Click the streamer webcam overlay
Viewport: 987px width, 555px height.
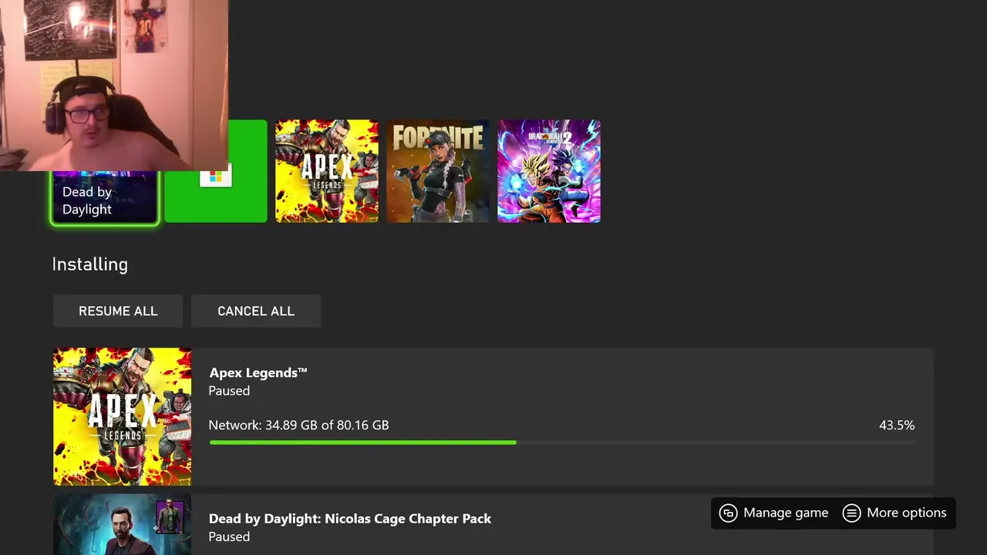[x=114, y=85]
